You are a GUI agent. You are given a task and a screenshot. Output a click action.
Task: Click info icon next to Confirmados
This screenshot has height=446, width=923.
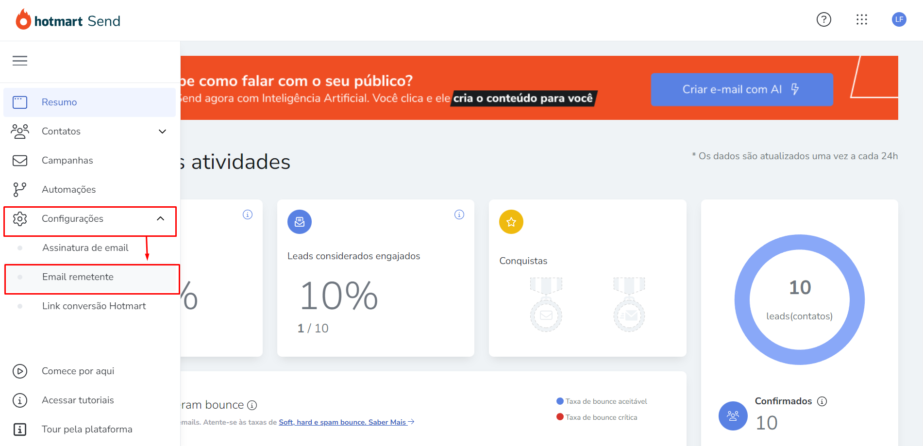(822, 401)
